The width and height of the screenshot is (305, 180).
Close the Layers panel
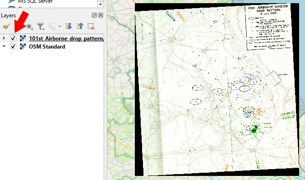tap(100, 15)
